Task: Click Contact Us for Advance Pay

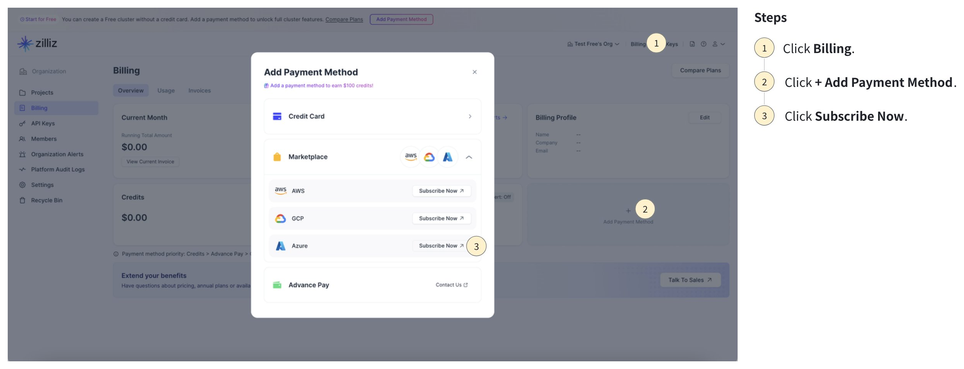Action: [452, 285]
